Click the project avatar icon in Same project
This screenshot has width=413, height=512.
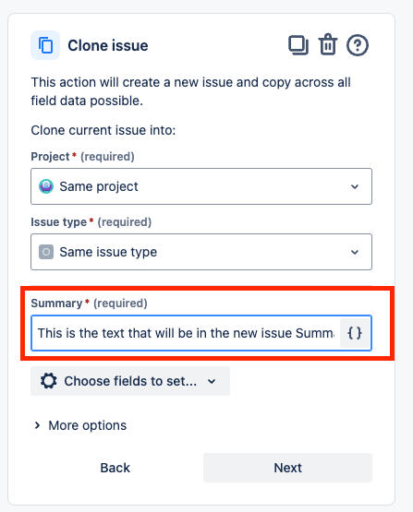click(x=46, y=186)
